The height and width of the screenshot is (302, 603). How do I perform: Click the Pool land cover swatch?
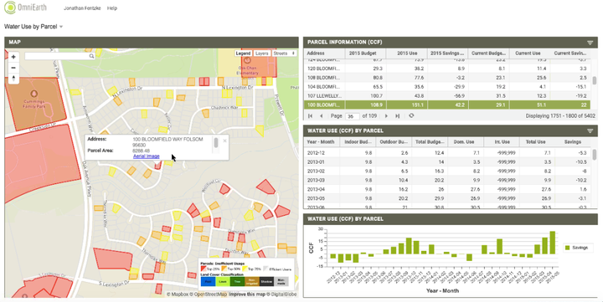click(x=208, y=282)
